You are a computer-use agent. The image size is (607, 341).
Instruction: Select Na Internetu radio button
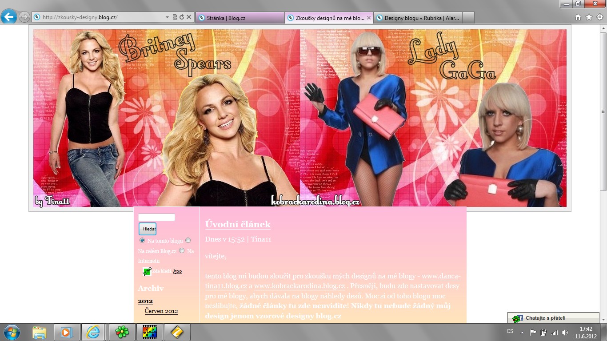(x=182, y=250)
